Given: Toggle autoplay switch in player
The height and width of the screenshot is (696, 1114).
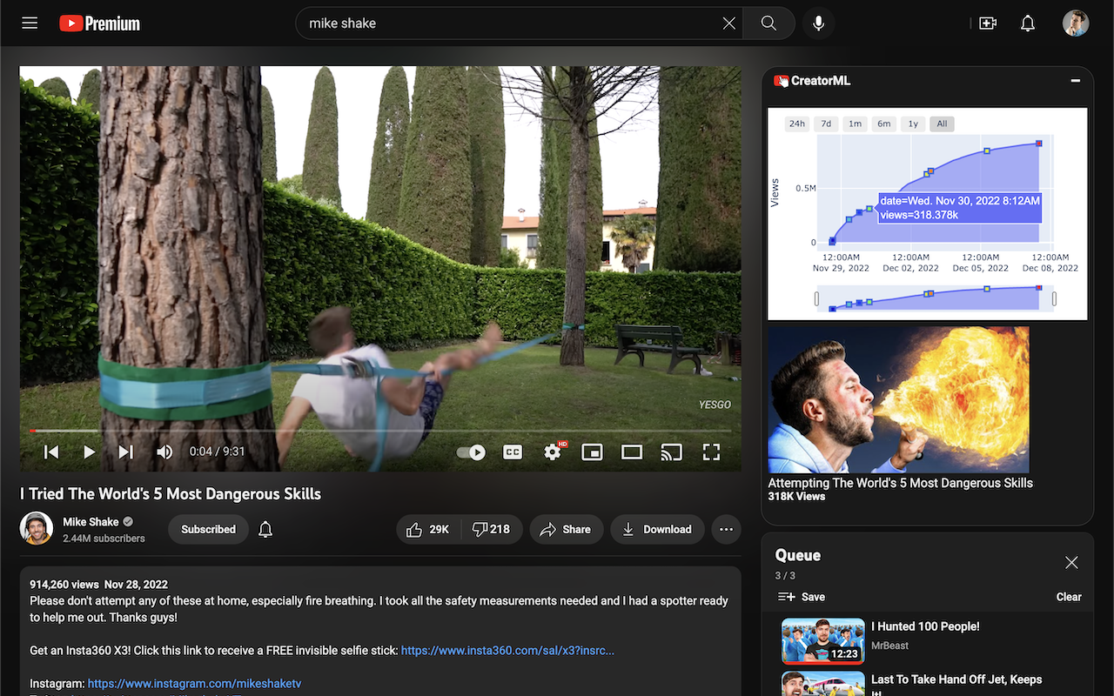Looking at the screenshot, I should [471, 452].
